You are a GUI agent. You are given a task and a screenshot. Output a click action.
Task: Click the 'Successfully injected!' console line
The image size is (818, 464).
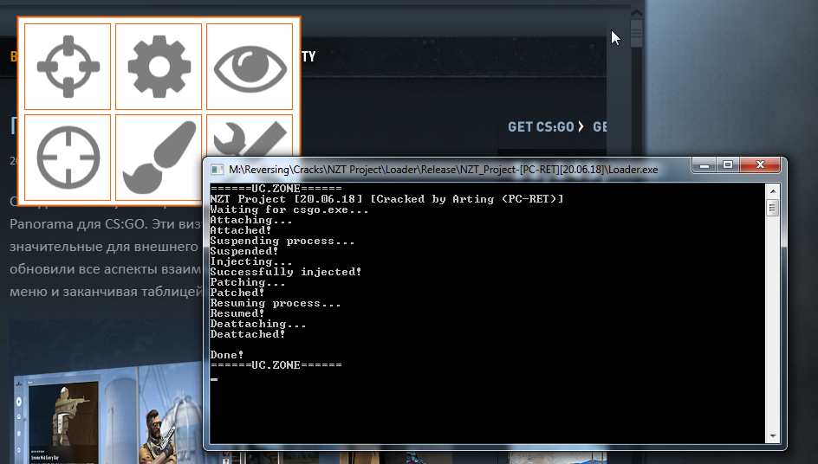click(286, 272)
